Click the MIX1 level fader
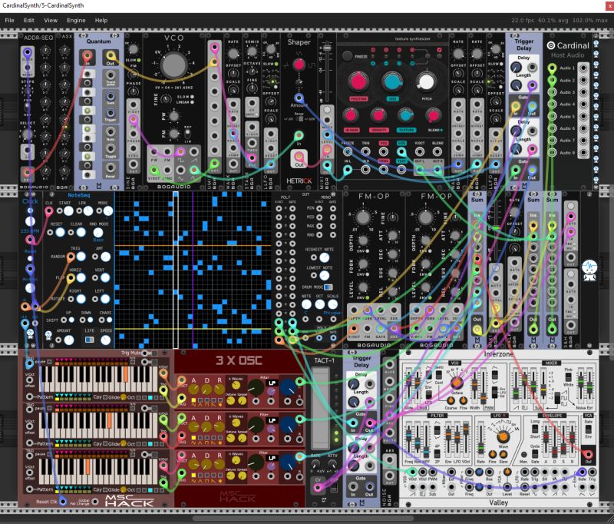 [327, 48]
